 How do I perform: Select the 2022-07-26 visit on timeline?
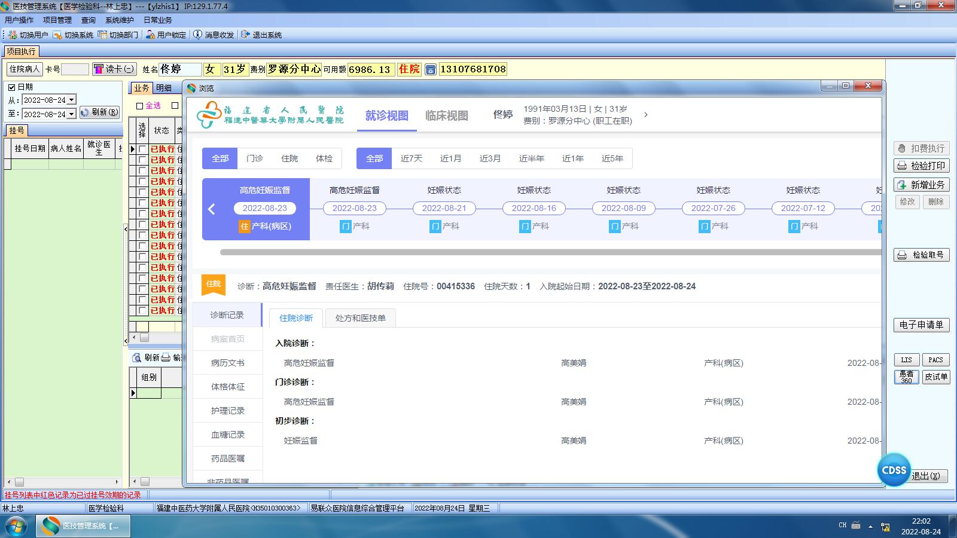coord(713,208)
